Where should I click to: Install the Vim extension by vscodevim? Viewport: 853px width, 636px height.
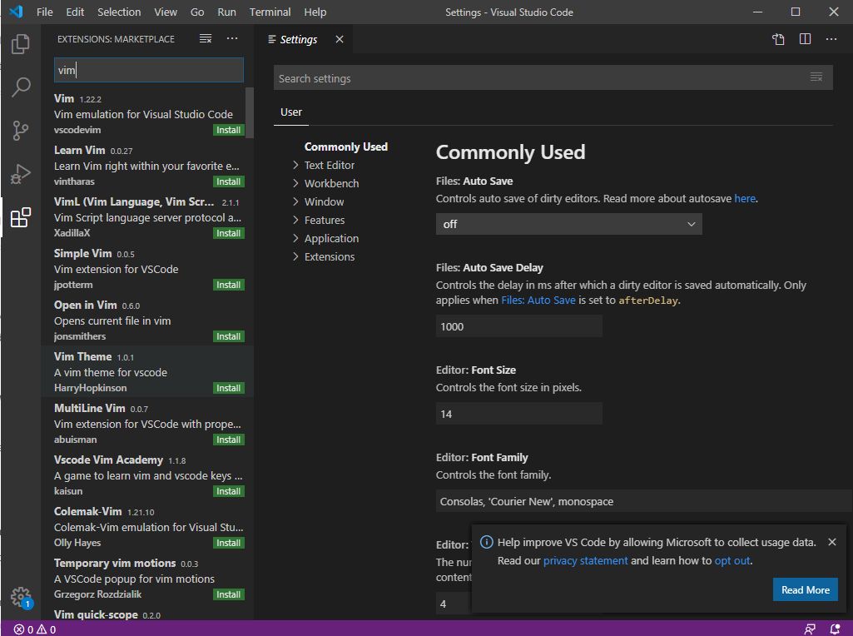[x=229, y=130]
